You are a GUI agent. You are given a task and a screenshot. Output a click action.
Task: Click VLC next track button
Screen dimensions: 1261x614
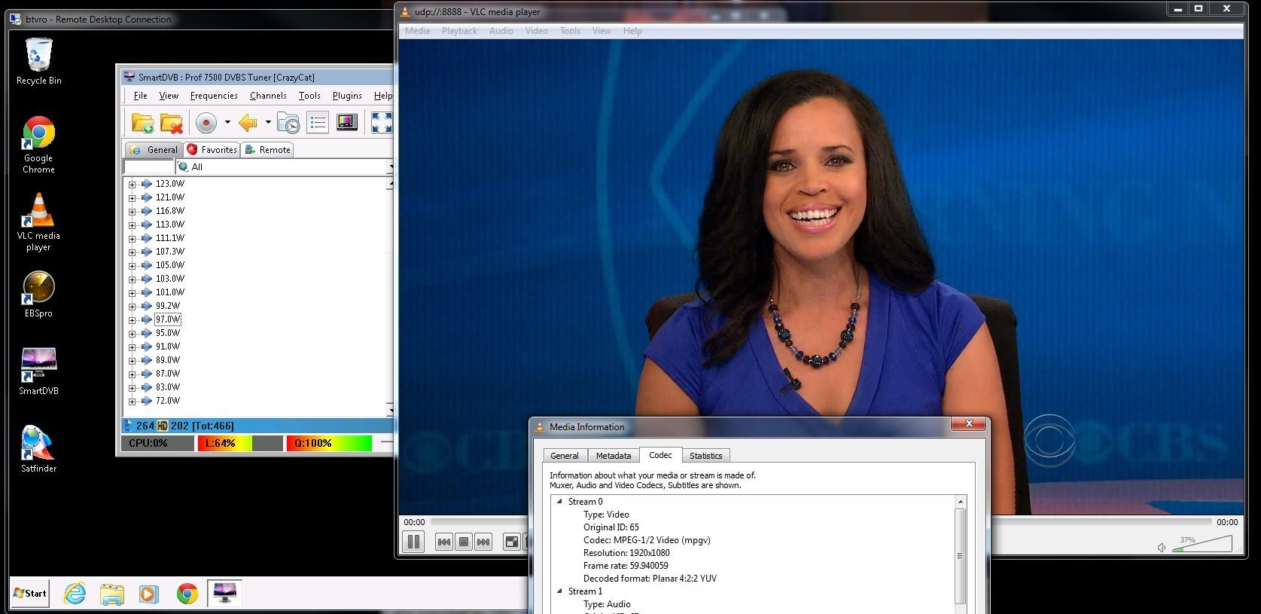click(x=483, y=542)
